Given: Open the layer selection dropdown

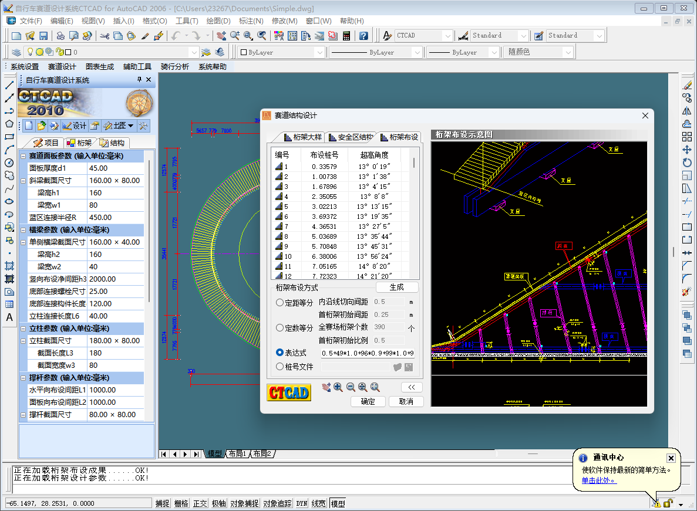Looking at the screenshot, I should [x=194, y=52].
